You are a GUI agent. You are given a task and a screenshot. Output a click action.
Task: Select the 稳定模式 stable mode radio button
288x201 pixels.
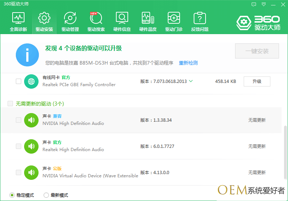[12, 195]
